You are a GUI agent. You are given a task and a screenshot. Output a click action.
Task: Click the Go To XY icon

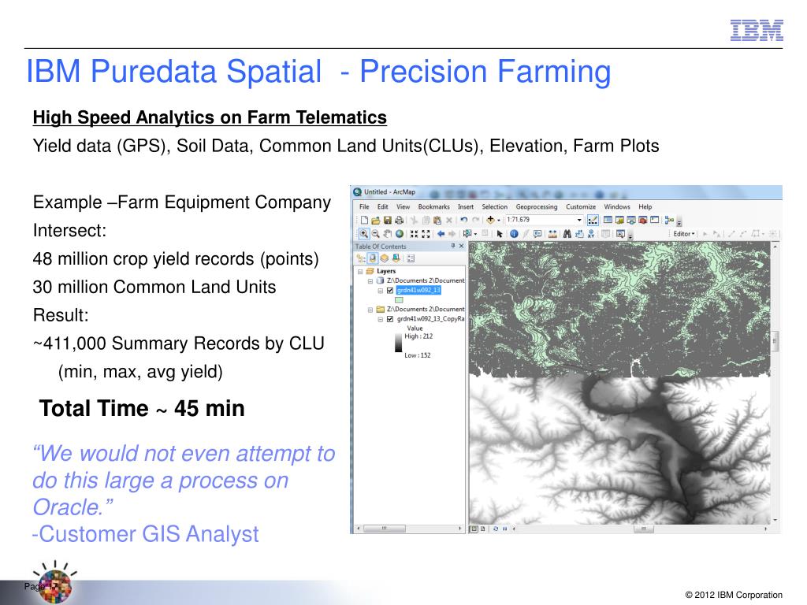pyautogui.click(x=591, y=233)
